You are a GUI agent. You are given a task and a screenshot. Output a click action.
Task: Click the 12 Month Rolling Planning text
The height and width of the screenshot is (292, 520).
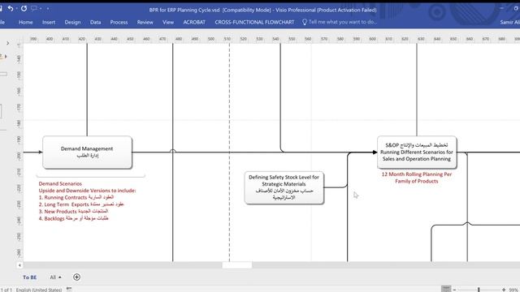click(417, 178)
